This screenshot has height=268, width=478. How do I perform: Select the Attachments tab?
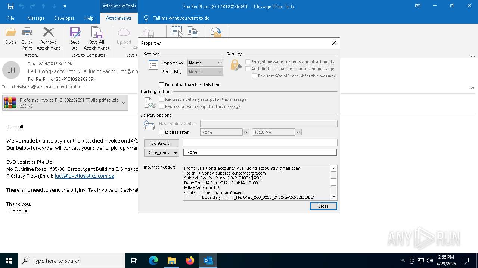point(119,18)
